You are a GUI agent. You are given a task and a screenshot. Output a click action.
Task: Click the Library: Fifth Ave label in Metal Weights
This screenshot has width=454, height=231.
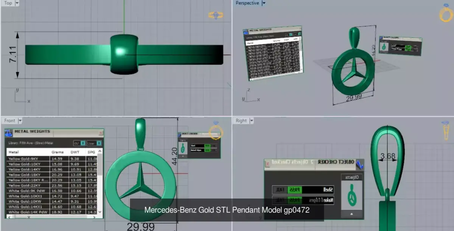(31, 143)
